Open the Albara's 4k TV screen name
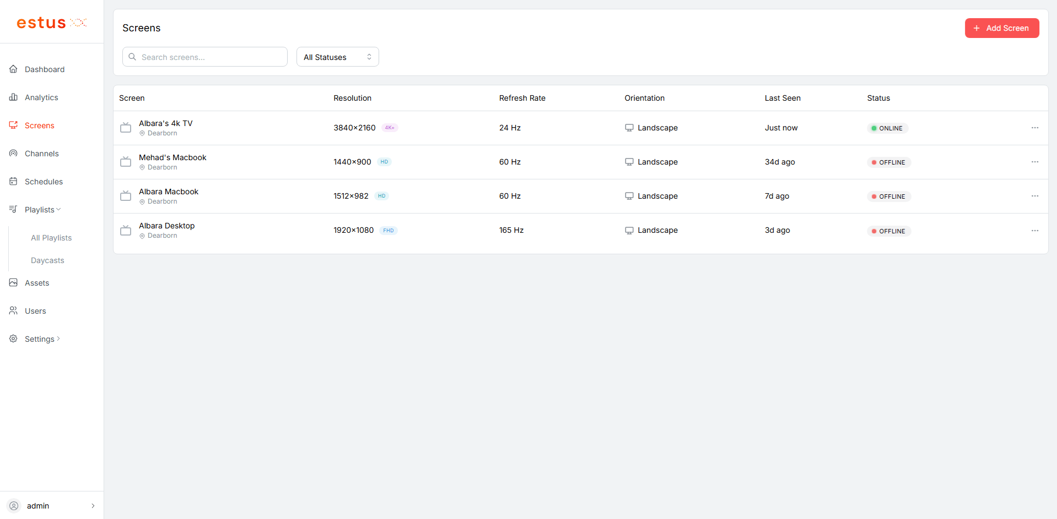1057x519 pixels. 166,123
